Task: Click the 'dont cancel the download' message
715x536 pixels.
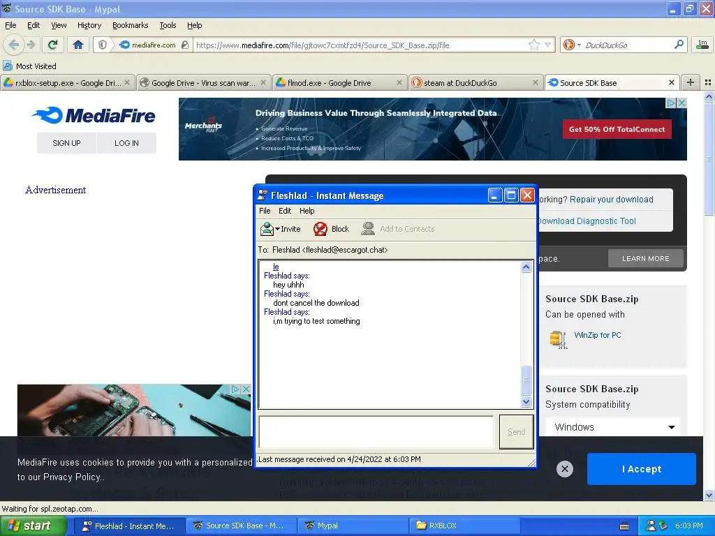Action: click(x=316, y=303)
